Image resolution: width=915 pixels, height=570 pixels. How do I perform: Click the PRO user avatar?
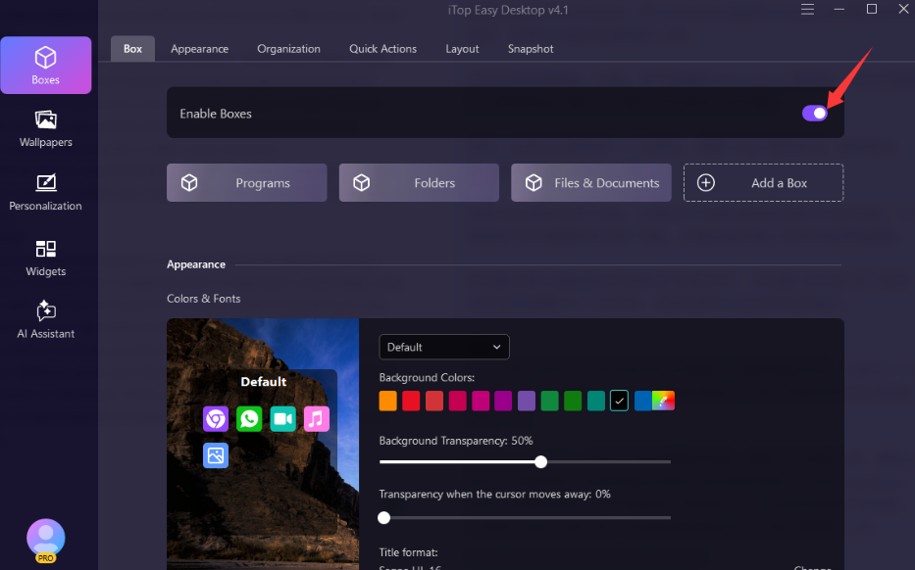click(x=45, y=538)
